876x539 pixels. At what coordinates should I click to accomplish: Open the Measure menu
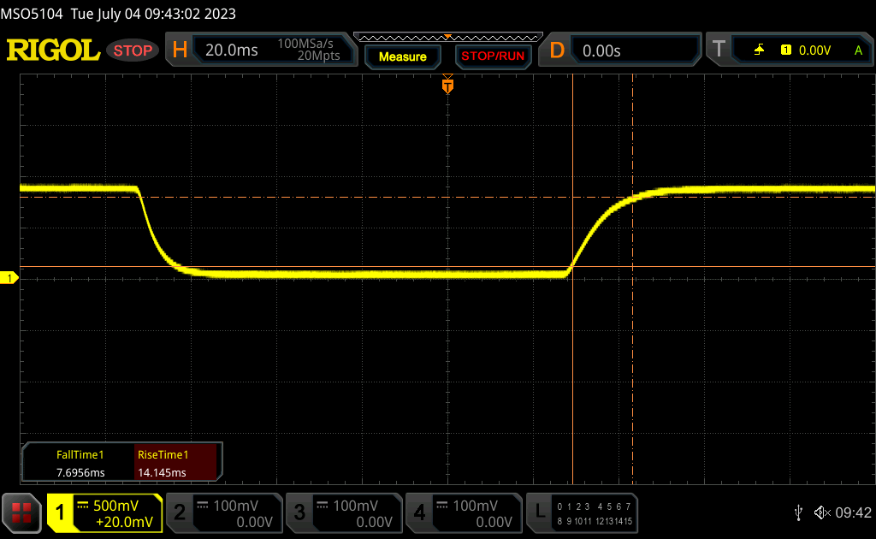[x=402, y=56]
